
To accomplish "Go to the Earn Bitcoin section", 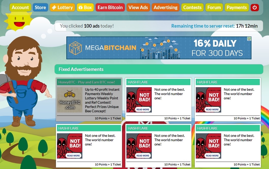I will click(110, 8).
